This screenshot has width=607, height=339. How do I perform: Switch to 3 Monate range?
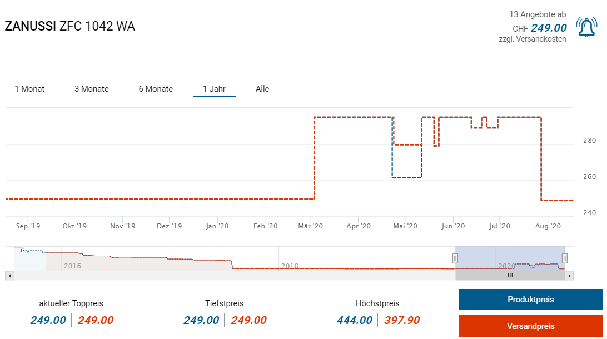[92, 89]
